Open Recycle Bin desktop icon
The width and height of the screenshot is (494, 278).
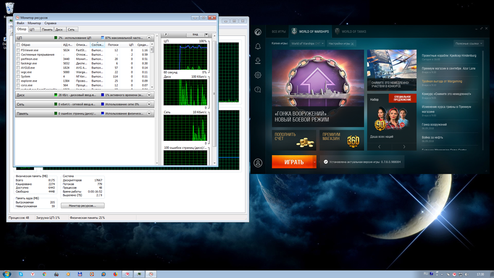point(9,8)
